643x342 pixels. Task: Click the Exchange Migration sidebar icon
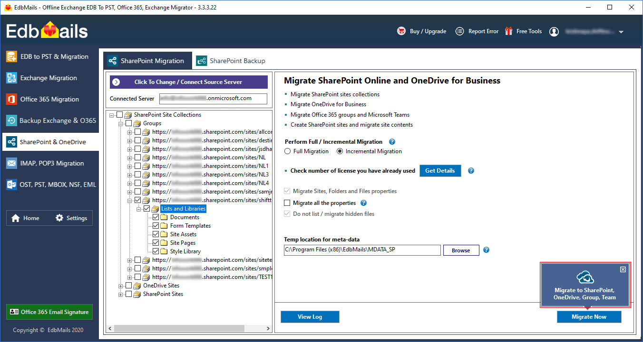tap(11, 78)
